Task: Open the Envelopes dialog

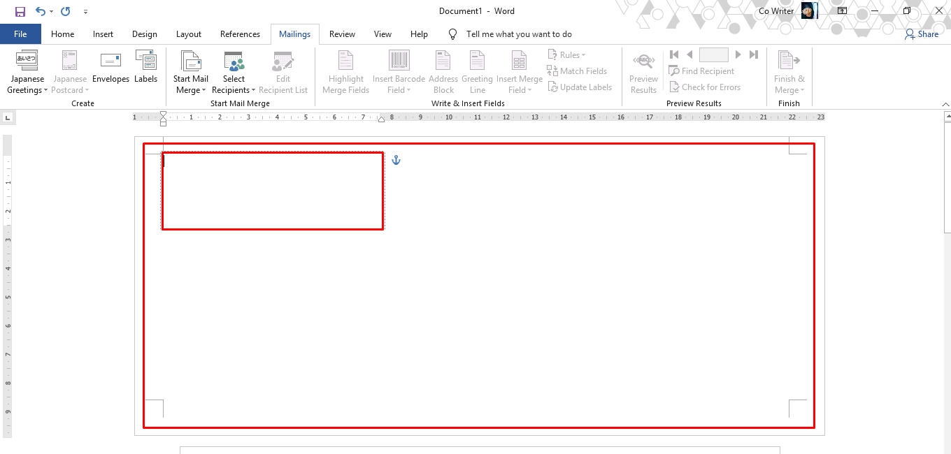Action: pyautogui.click(x=110, y=71)
